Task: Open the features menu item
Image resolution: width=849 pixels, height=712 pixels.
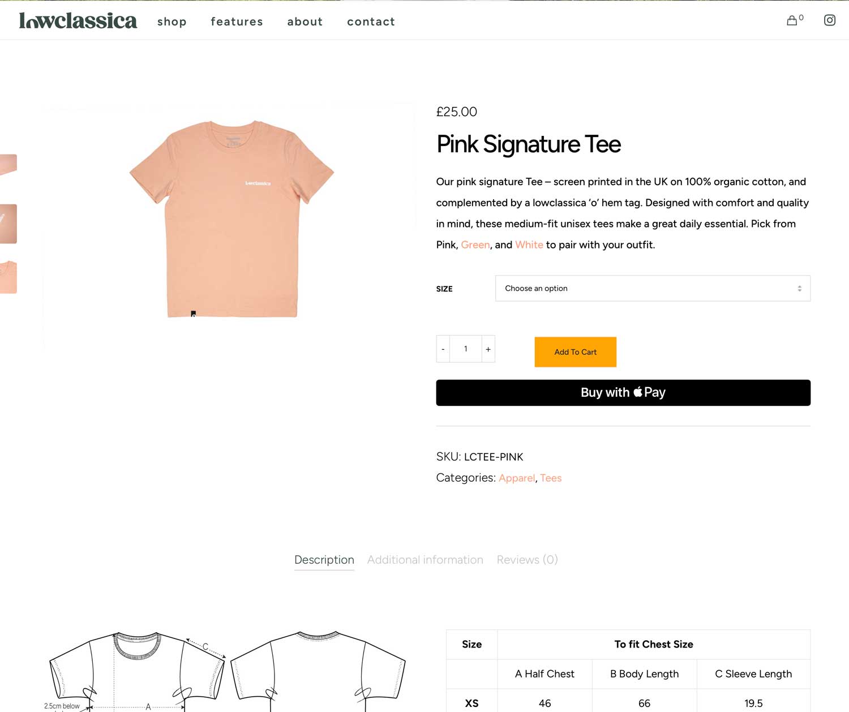Action: (237, 22)
